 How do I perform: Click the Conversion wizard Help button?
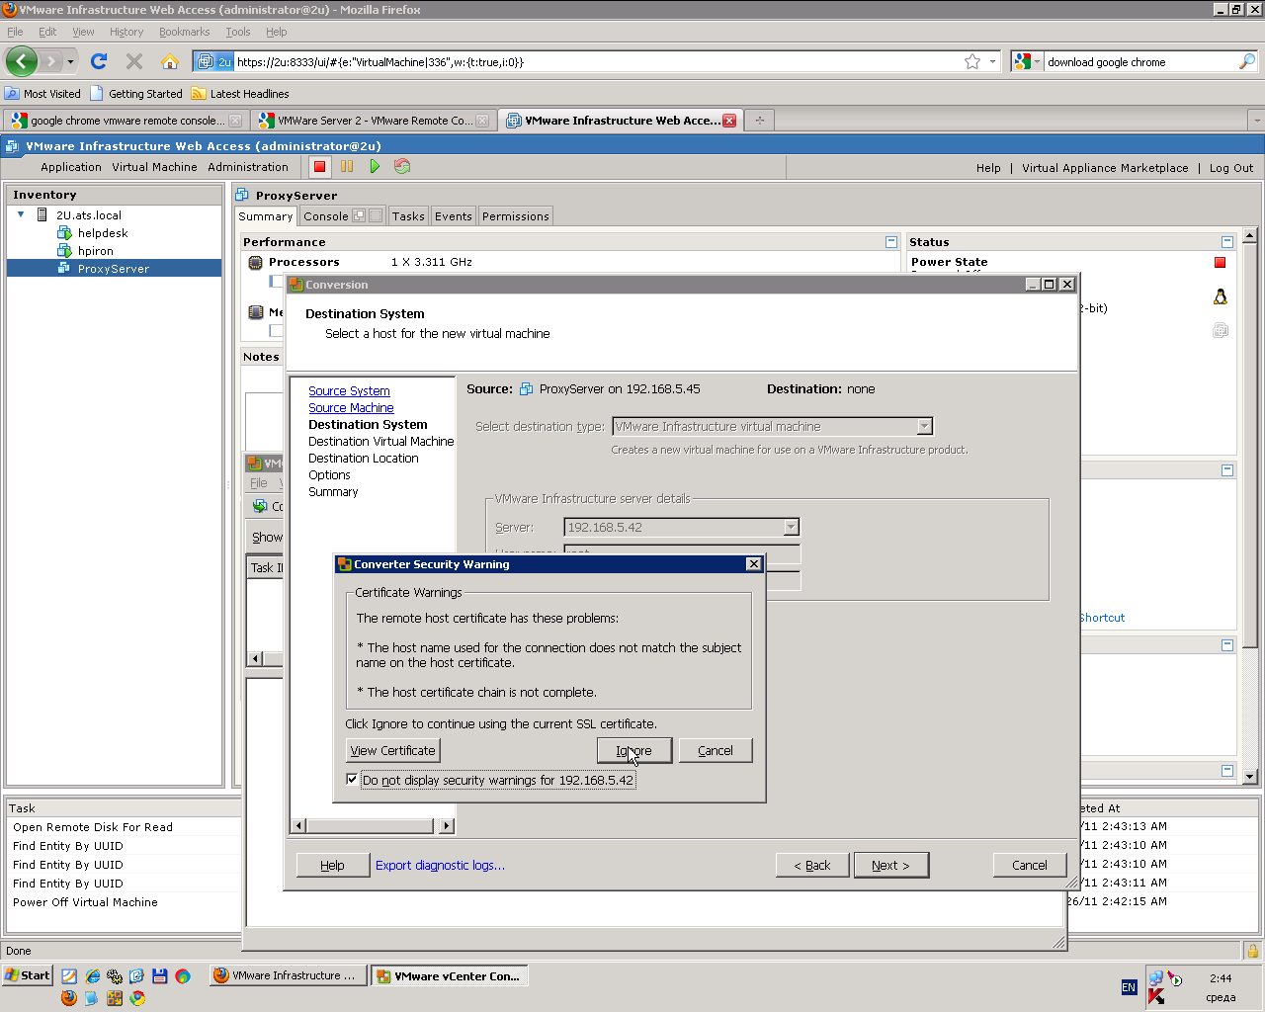(x=333, y=866)
